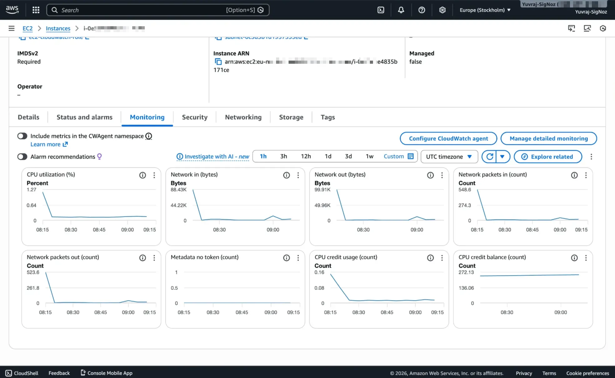Copy the Instance ARN using its copy icon
Screen dimensions: 615x378
click(x=218, y=62)
